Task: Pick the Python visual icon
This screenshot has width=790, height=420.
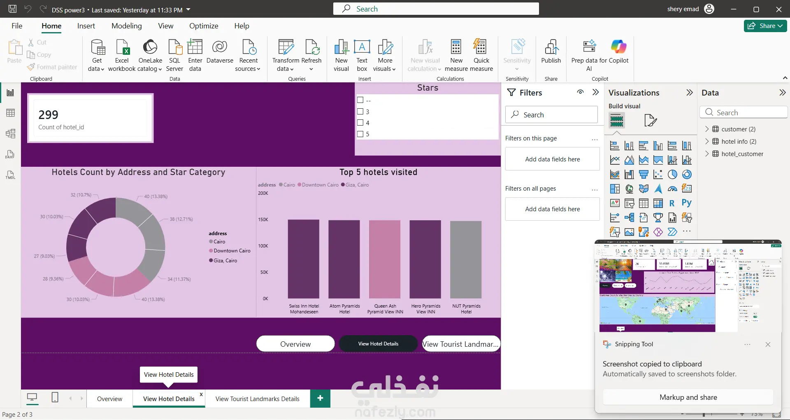Action: click(x=687, y=203)
